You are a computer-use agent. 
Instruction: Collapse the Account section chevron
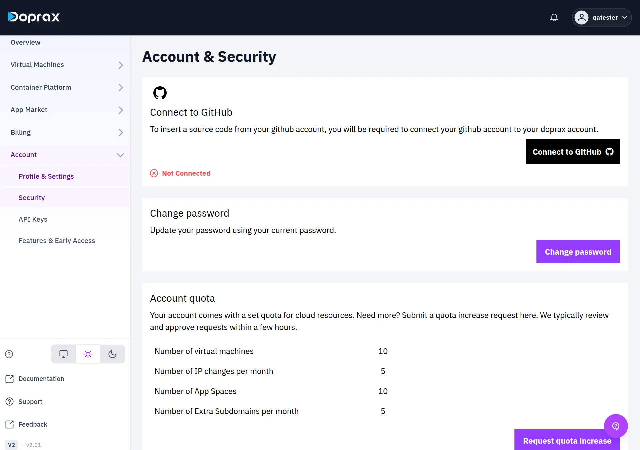pos(121,155)
